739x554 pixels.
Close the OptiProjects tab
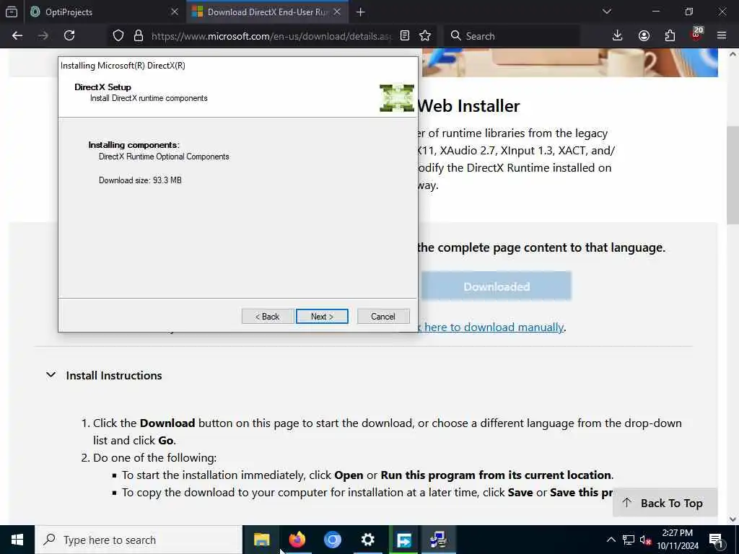click(175, 12)
